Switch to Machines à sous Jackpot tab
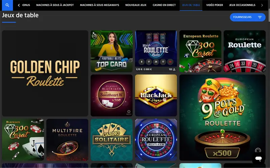The width and height of the screenshot is (270, 168). pyautogui.click(x=55, y=5)
